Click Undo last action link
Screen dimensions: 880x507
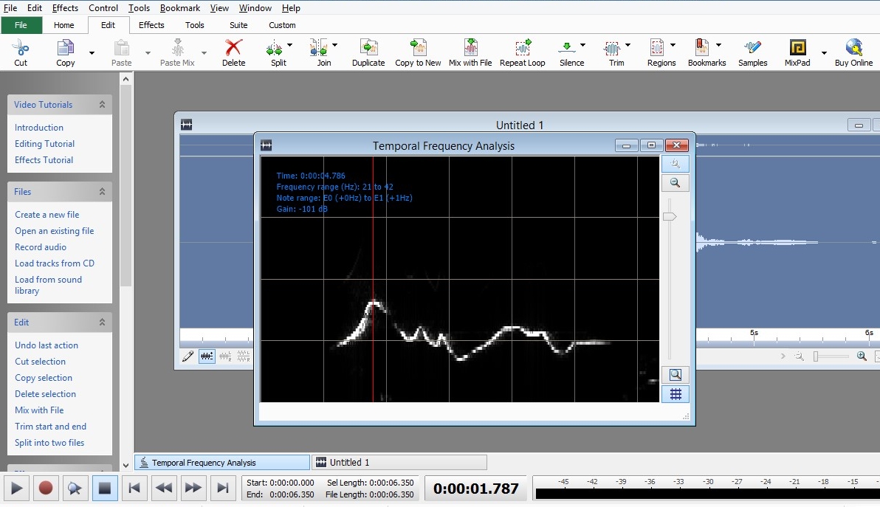tap(47, 345)
